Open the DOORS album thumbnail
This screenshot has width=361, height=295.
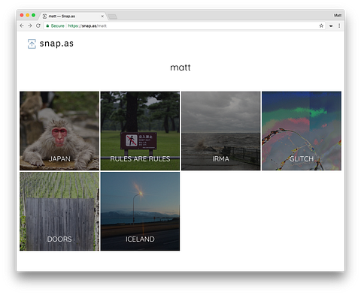[59, 211]
